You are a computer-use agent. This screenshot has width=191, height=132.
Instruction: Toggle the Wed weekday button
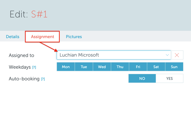(x=102, y=67)
